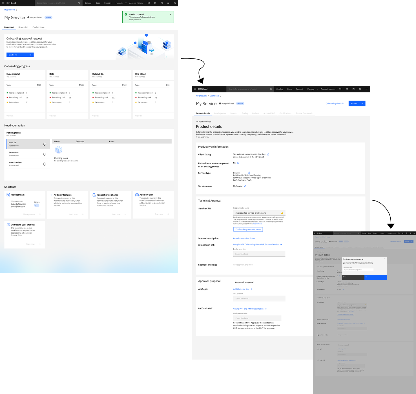Click the Add new features plus icon
The width and height of the screenshot is (416, 394).
[x=51, y=195]
